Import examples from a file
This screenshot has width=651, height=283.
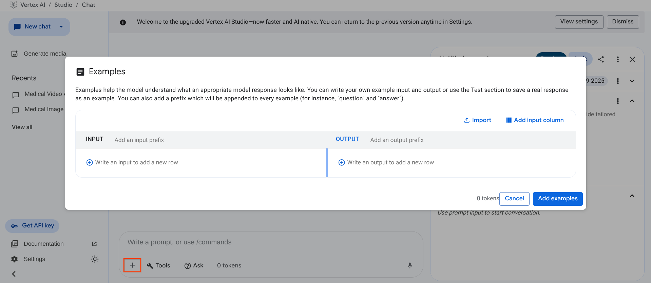[477, 120]
